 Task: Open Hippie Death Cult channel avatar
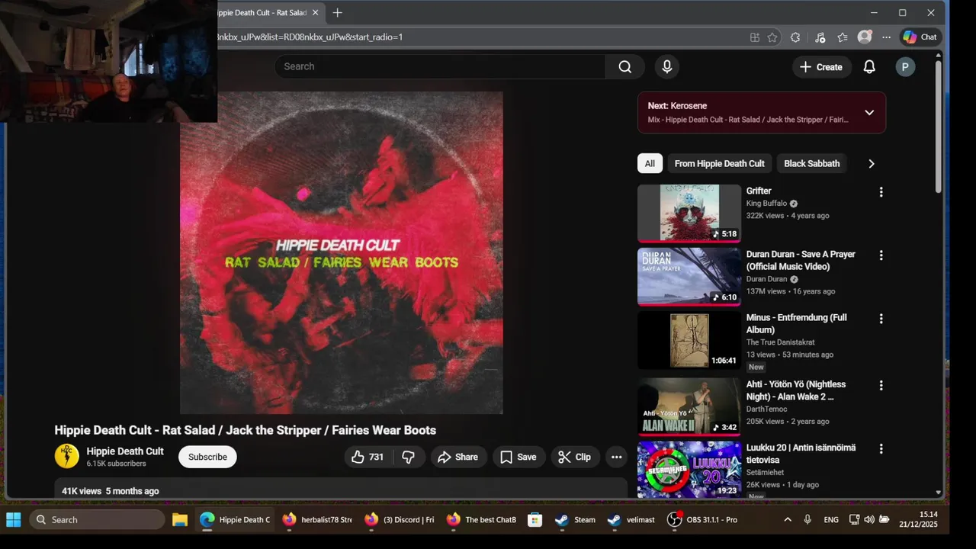point(67,456)
